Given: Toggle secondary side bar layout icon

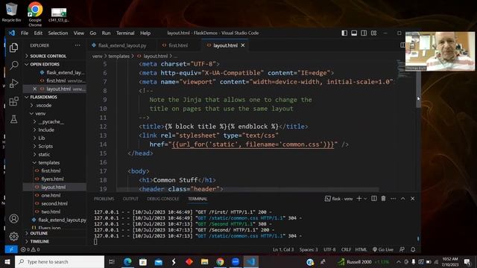Looking at the screenshot, I should pyautogui.click(x=364, y=33).
